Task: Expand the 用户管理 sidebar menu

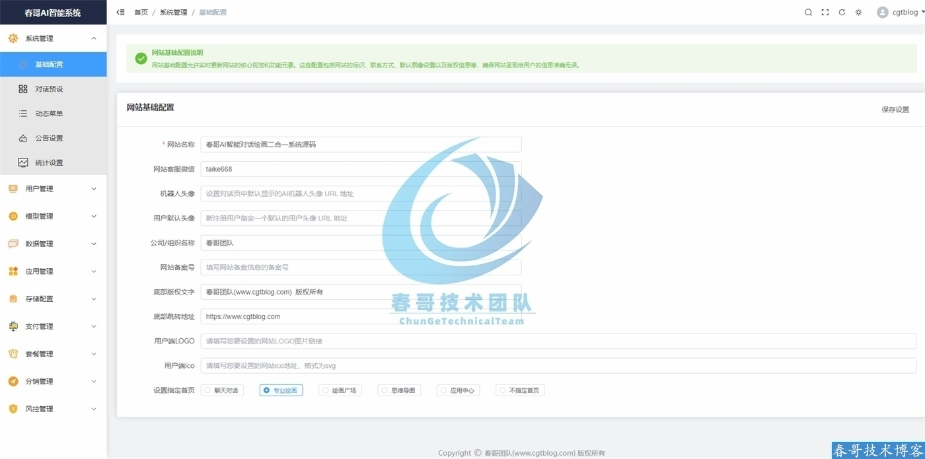Action: [x=53, y=189]
